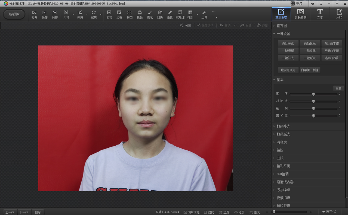Open the 排版 dropdown arrow

[197, 15]
